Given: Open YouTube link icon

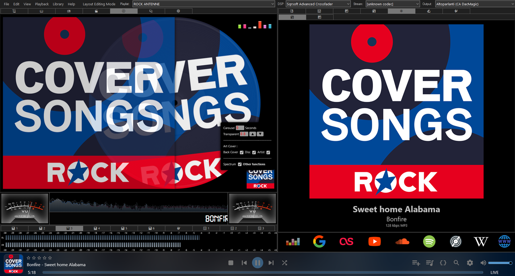Looking at the screenshot, I should 374,241.
